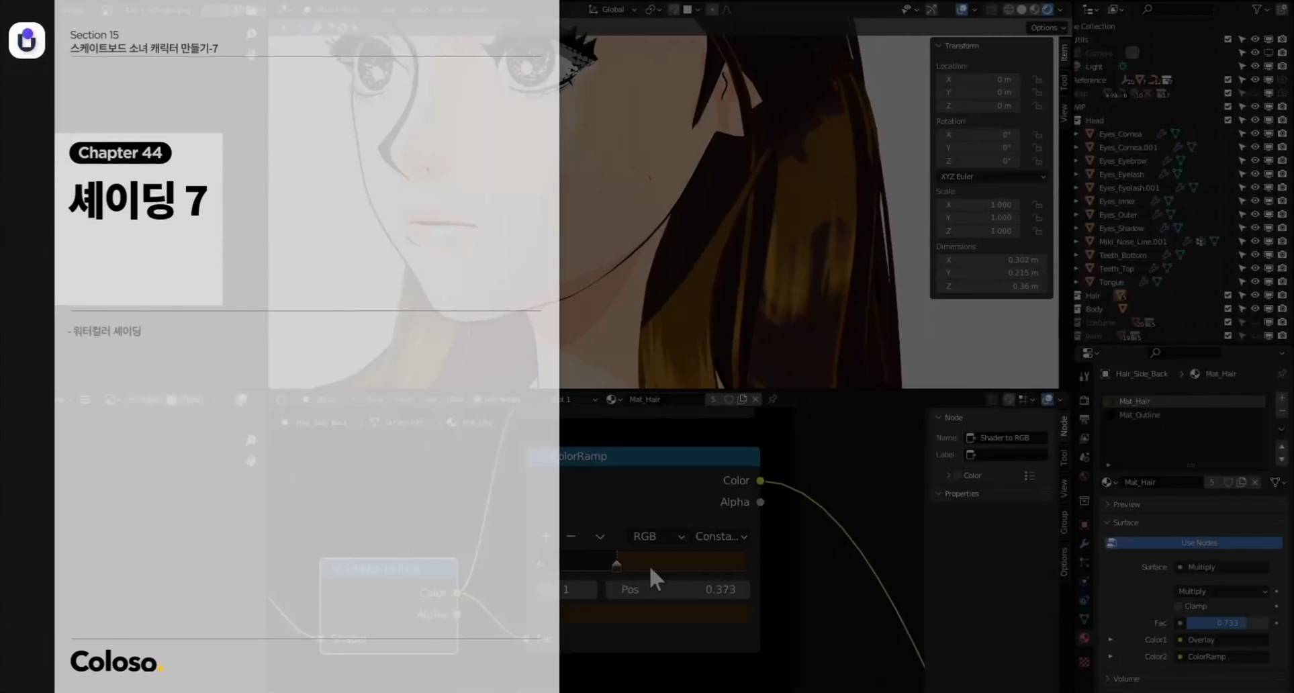Select the viewport sidebar Item tab
The width and height of the screenshot is (1294, 693).
[x=1064, y=52]
